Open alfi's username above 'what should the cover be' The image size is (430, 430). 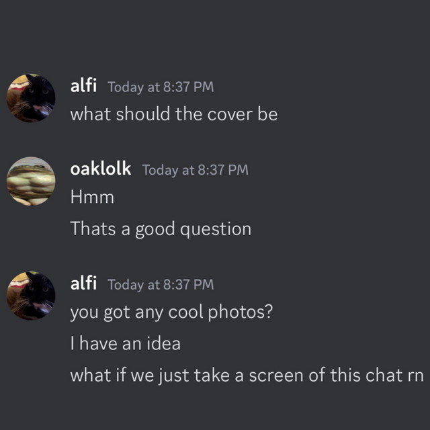(x=84, y=86)
